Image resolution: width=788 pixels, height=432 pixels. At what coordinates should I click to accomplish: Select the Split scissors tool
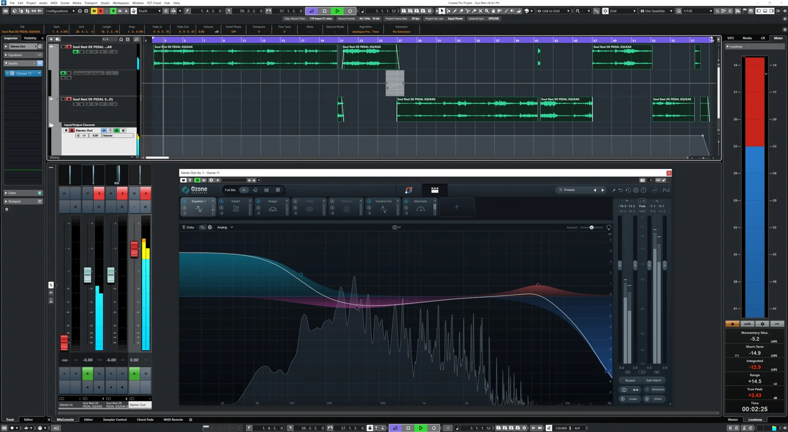[x=468, y=11]
